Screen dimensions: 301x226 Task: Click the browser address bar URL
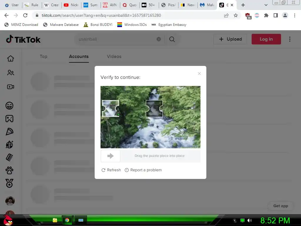[x=101, y=15]
